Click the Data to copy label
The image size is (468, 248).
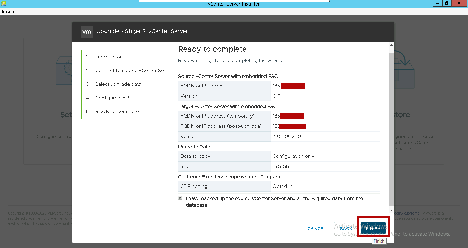pyautogui.click(x=195, y=156)
